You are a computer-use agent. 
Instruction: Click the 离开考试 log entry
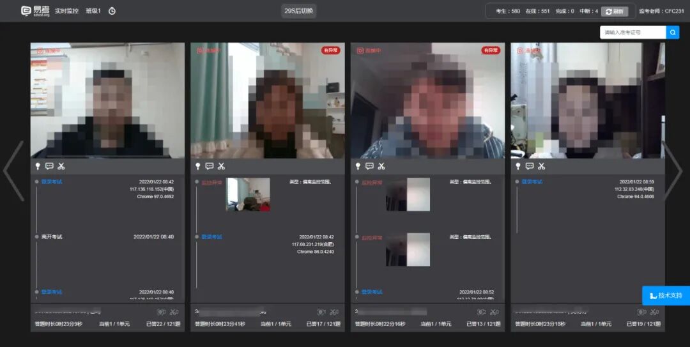click(x=52, y=237)
